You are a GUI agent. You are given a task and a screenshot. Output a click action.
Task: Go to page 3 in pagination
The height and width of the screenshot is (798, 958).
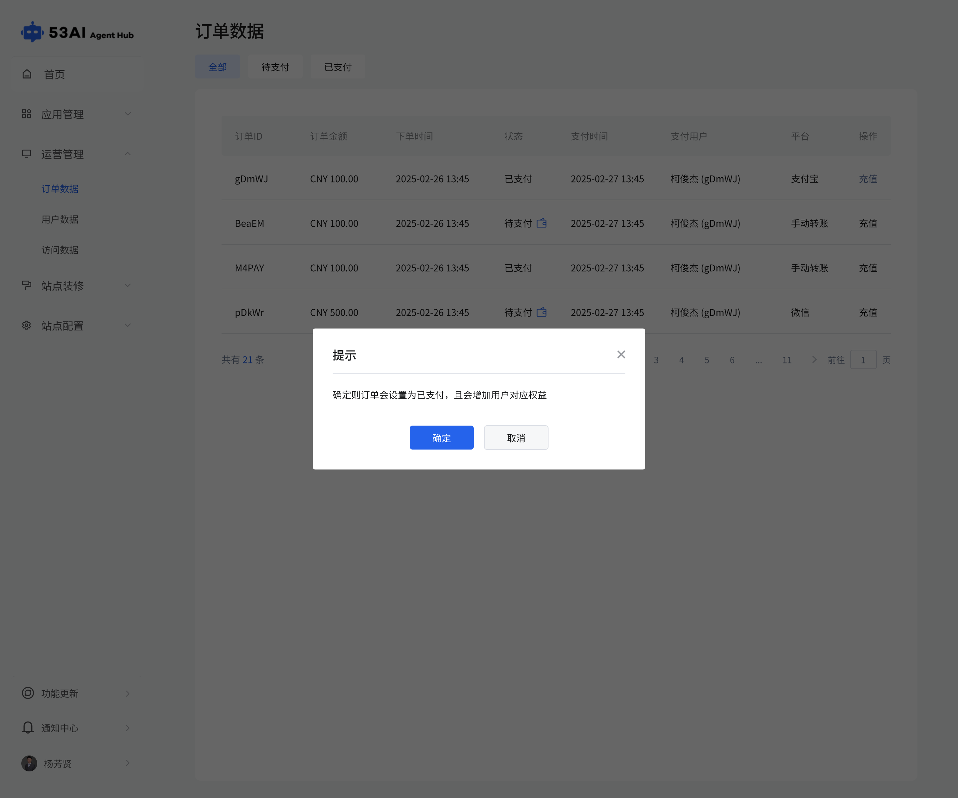(x=656, y=360)
